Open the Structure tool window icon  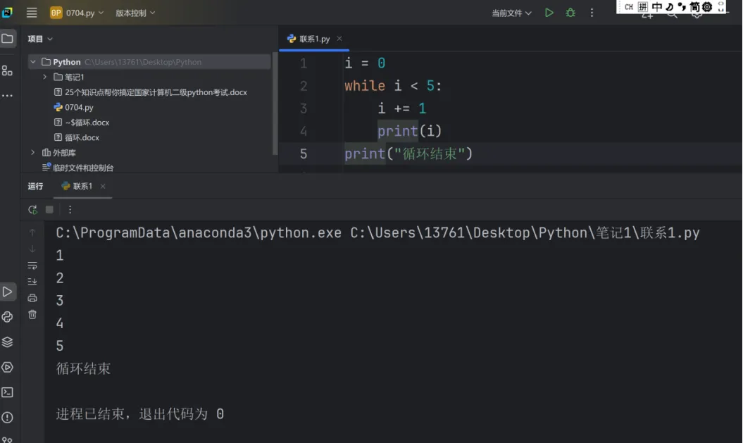point(8,71)
